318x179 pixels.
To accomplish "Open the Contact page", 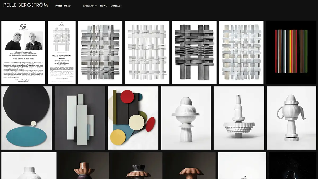I will click(x=116, y=6).
